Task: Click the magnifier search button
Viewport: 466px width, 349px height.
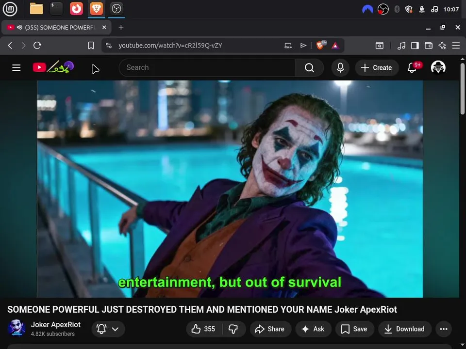Action: [x=309, y=68]
